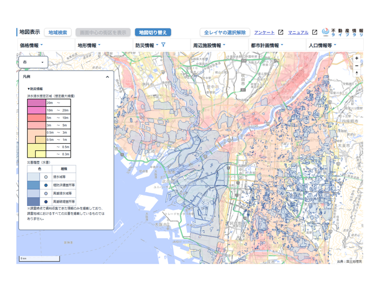Click the 不動産情報ライブラリ logo
Viewport: 385px width, 289px height.
click(343, 32)
